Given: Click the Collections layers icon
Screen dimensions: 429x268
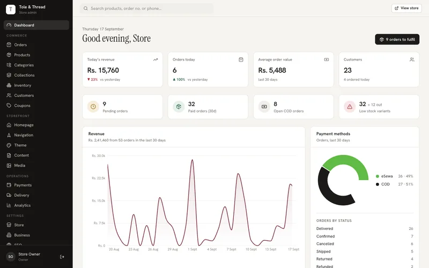Looking at the screenshot, I should [x=9, y=75].
